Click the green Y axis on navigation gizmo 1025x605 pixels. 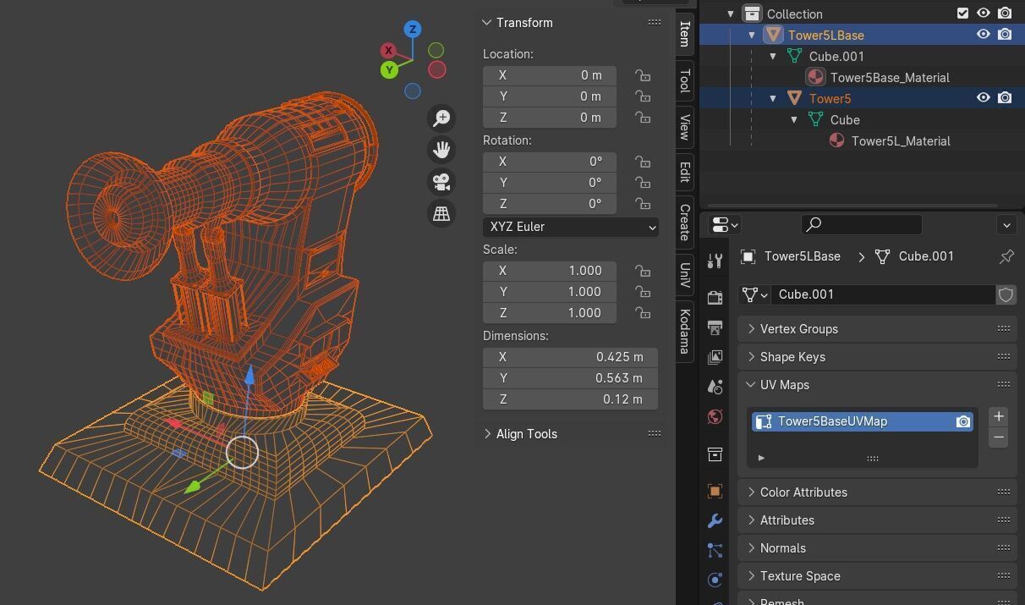[389, 69]
